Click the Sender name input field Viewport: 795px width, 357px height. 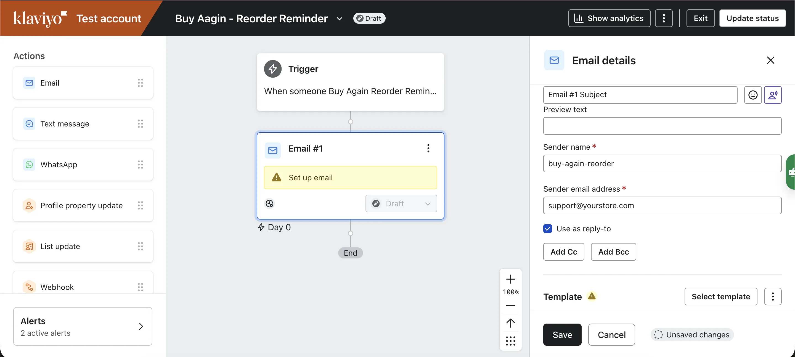tap(662, 163)
